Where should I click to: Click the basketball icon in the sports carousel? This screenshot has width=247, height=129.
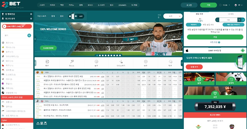[x=96, y=62]
